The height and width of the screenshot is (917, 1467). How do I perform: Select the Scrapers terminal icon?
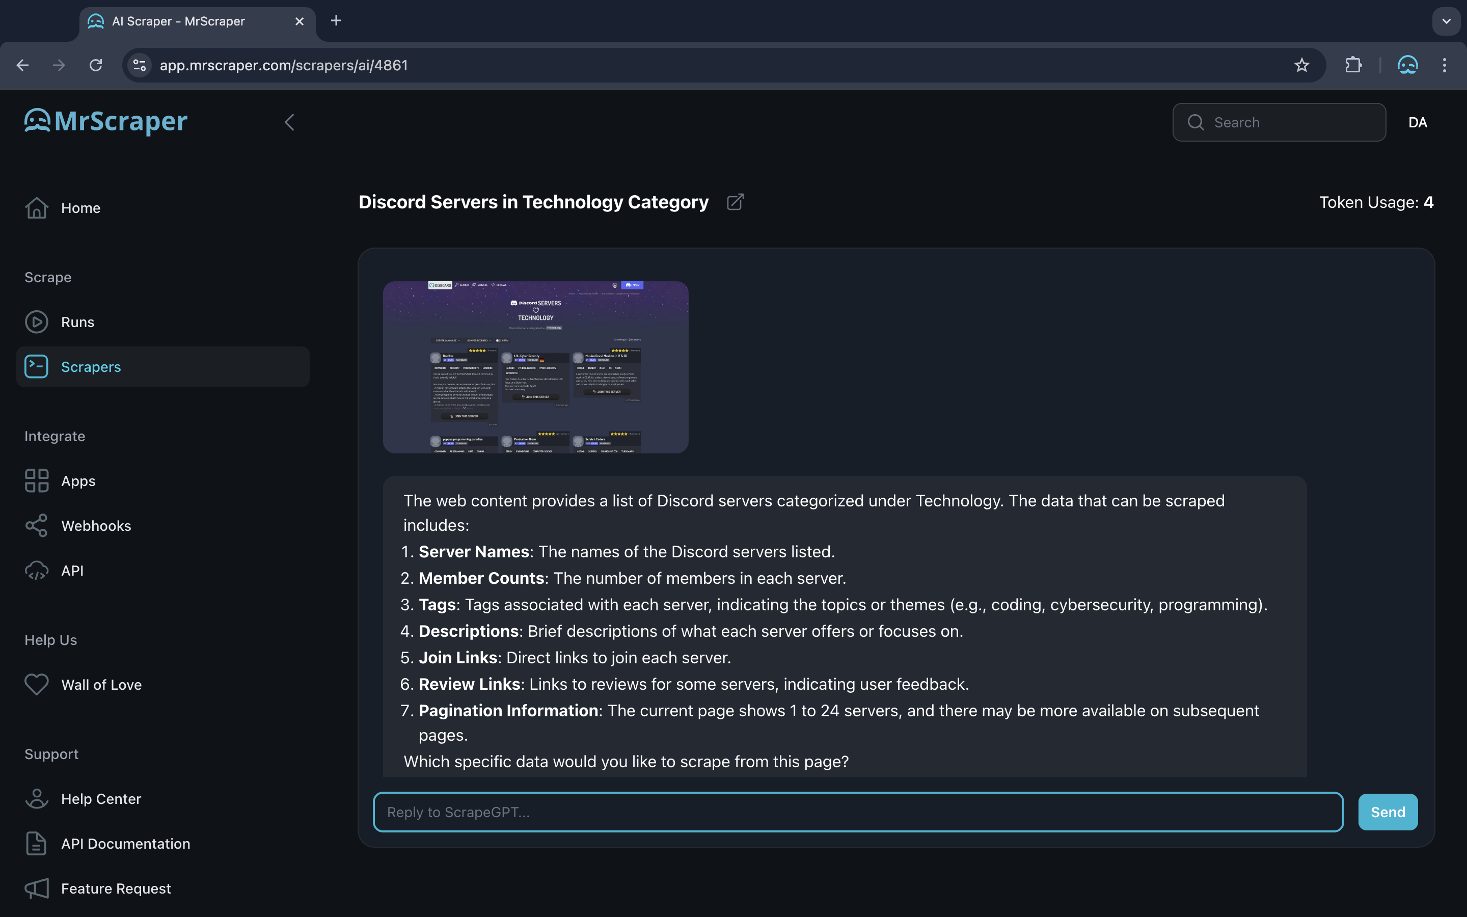click(x=36, y=367)
